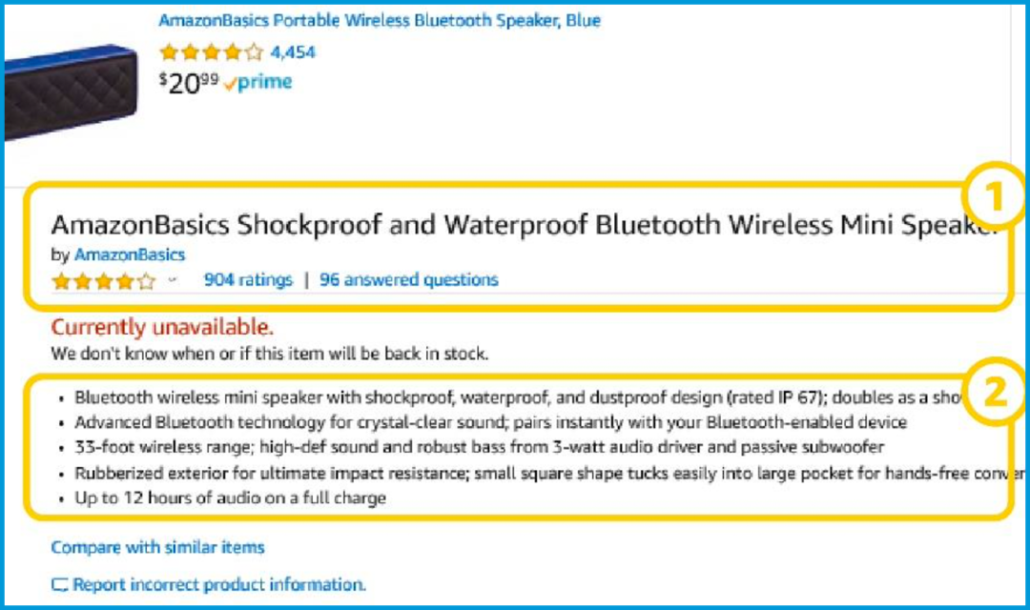Open the 904 ratings link

[x=248, y=279]
